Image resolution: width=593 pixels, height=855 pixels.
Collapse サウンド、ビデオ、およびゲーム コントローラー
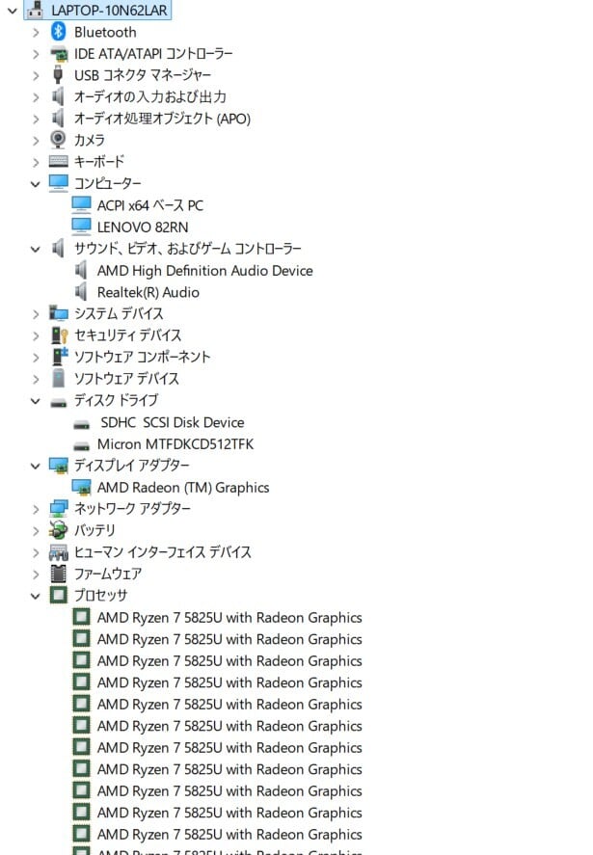[36, 250]
